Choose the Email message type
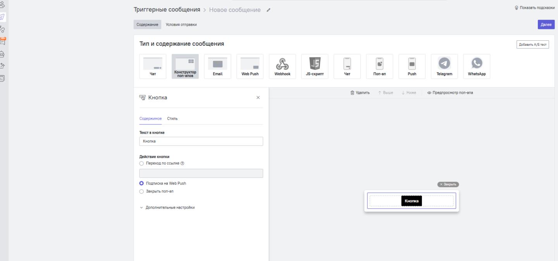 point(217,66)
